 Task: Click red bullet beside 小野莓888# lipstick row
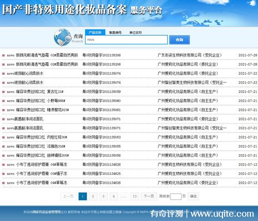coord(4,101)
